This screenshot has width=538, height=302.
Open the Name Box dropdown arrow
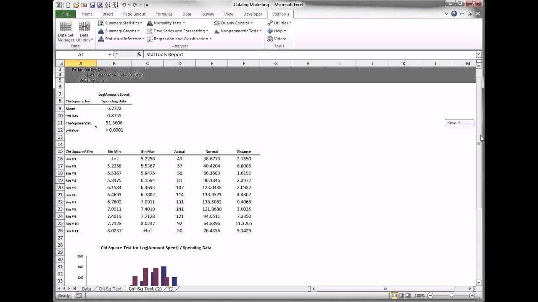tap(110, 55)
